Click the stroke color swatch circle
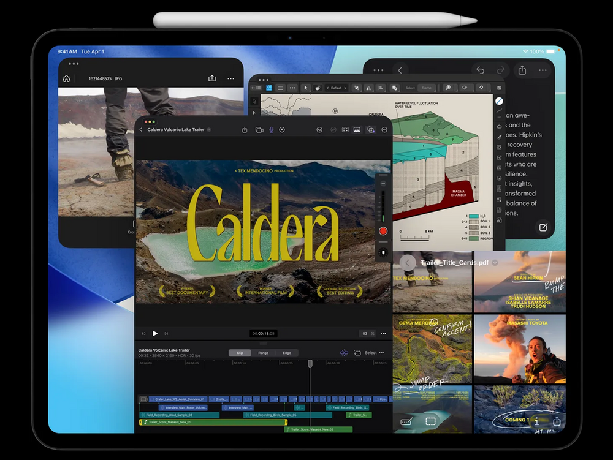The width and height of the screenshot is (613, 460). pyautogui.click(x=499, y=101)
